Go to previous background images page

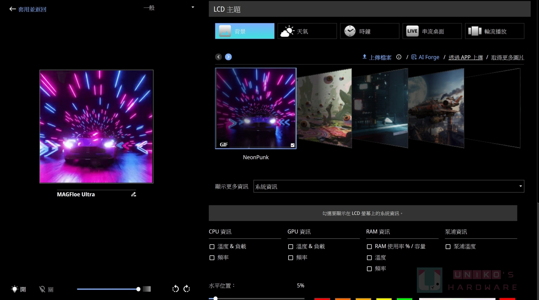(218, 57)
